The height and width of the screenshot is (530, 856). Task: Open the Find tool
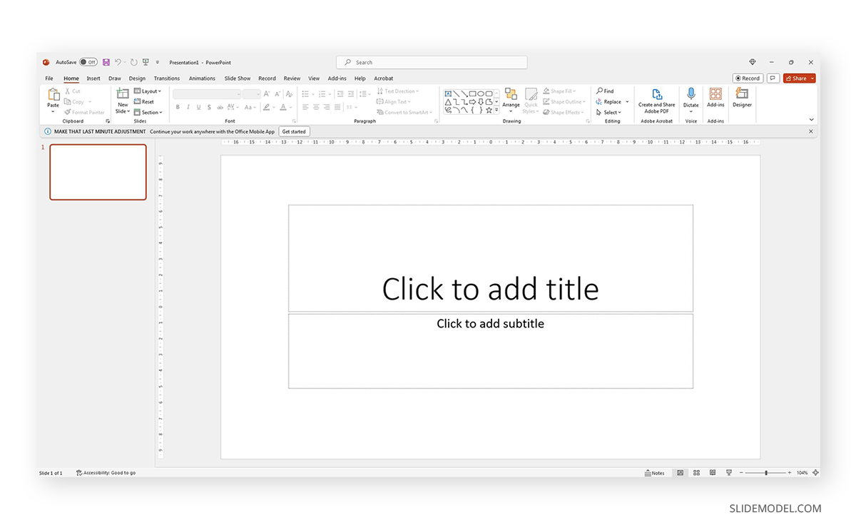[607, 91]
